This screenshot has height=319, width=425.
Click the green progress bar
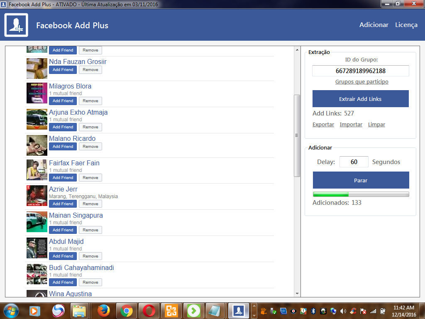click(361, 194)
